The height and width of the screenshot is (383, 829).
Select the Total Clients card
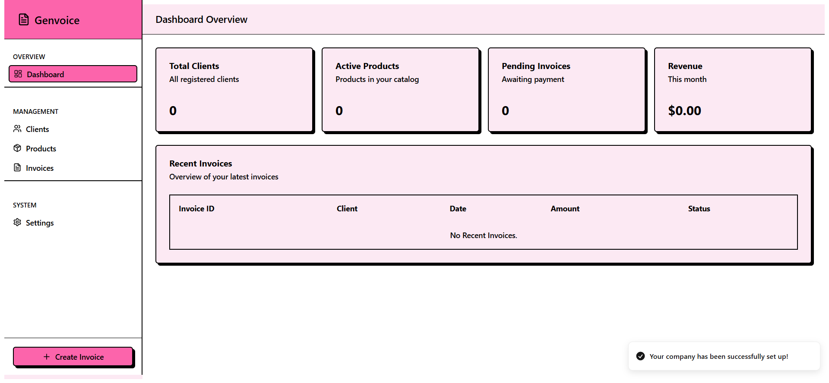pos(234,90)
